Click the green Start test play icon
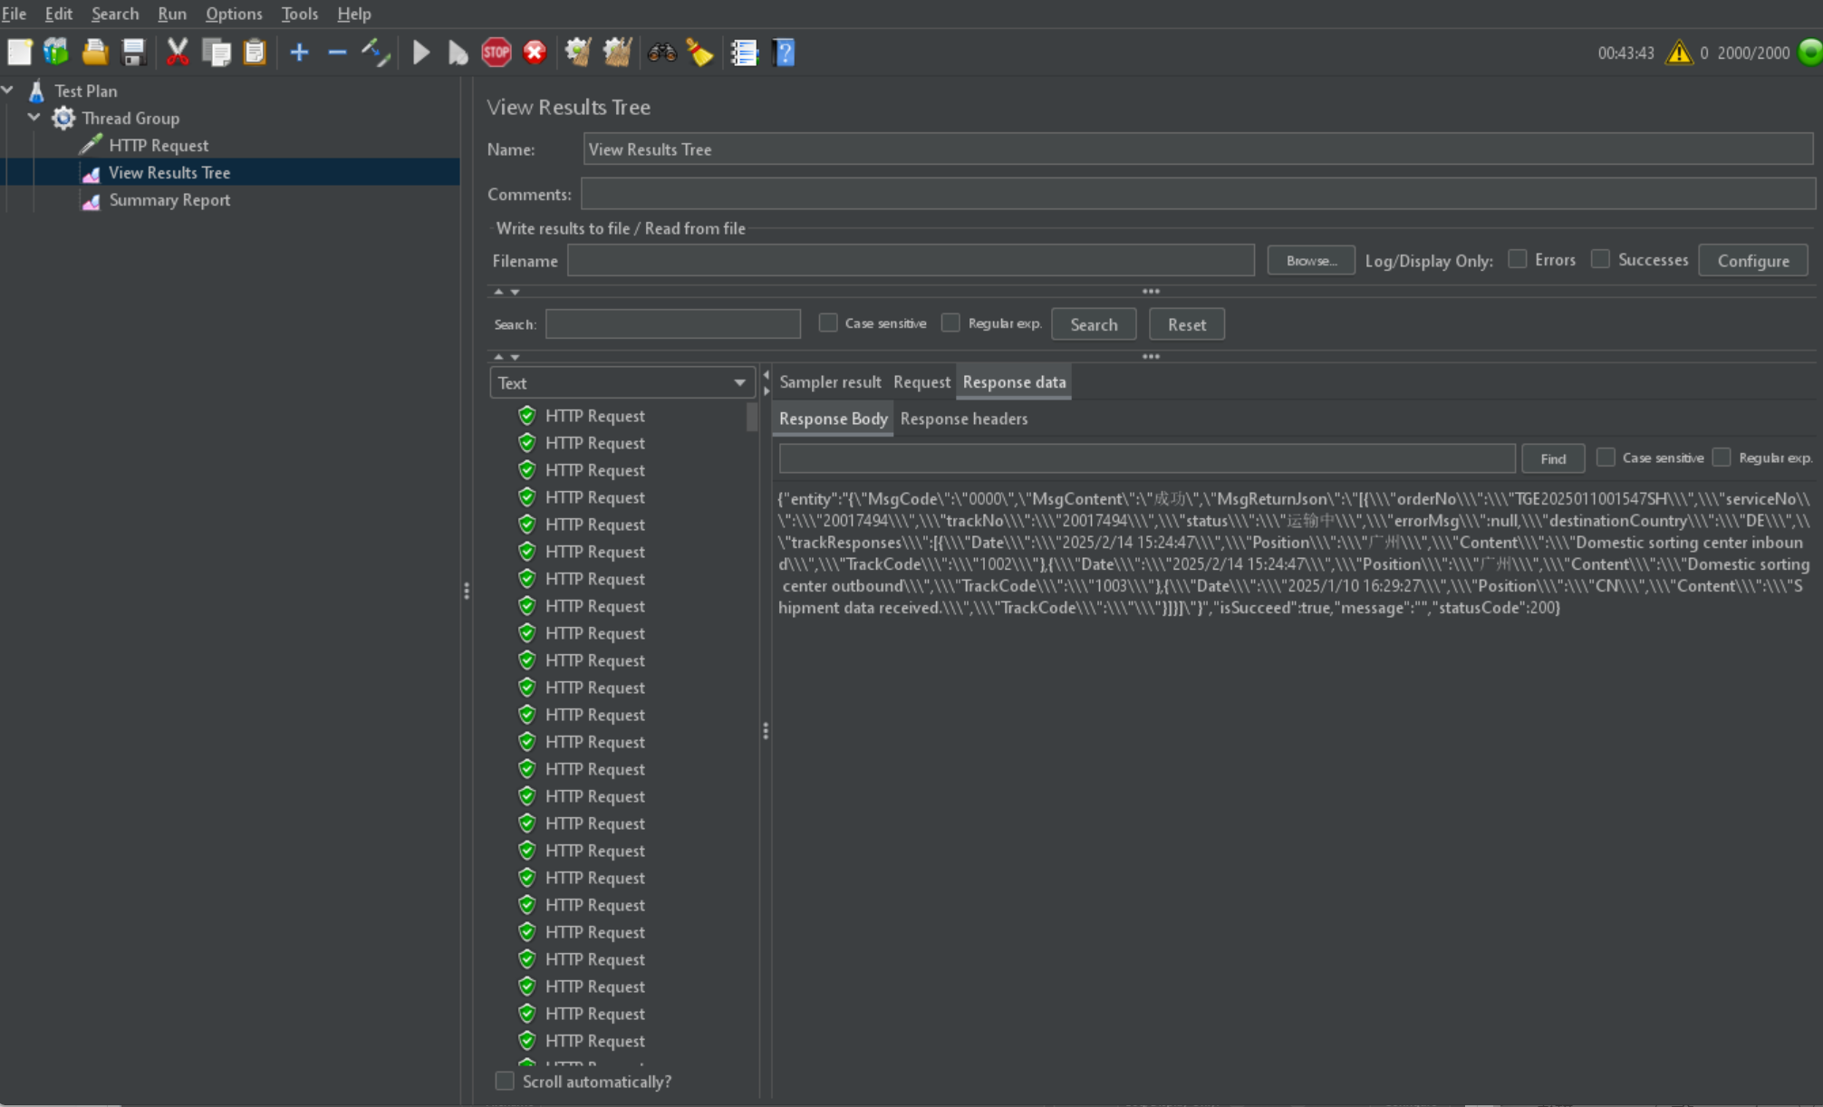This screenshot has height=1107, width=1823. 420,53
